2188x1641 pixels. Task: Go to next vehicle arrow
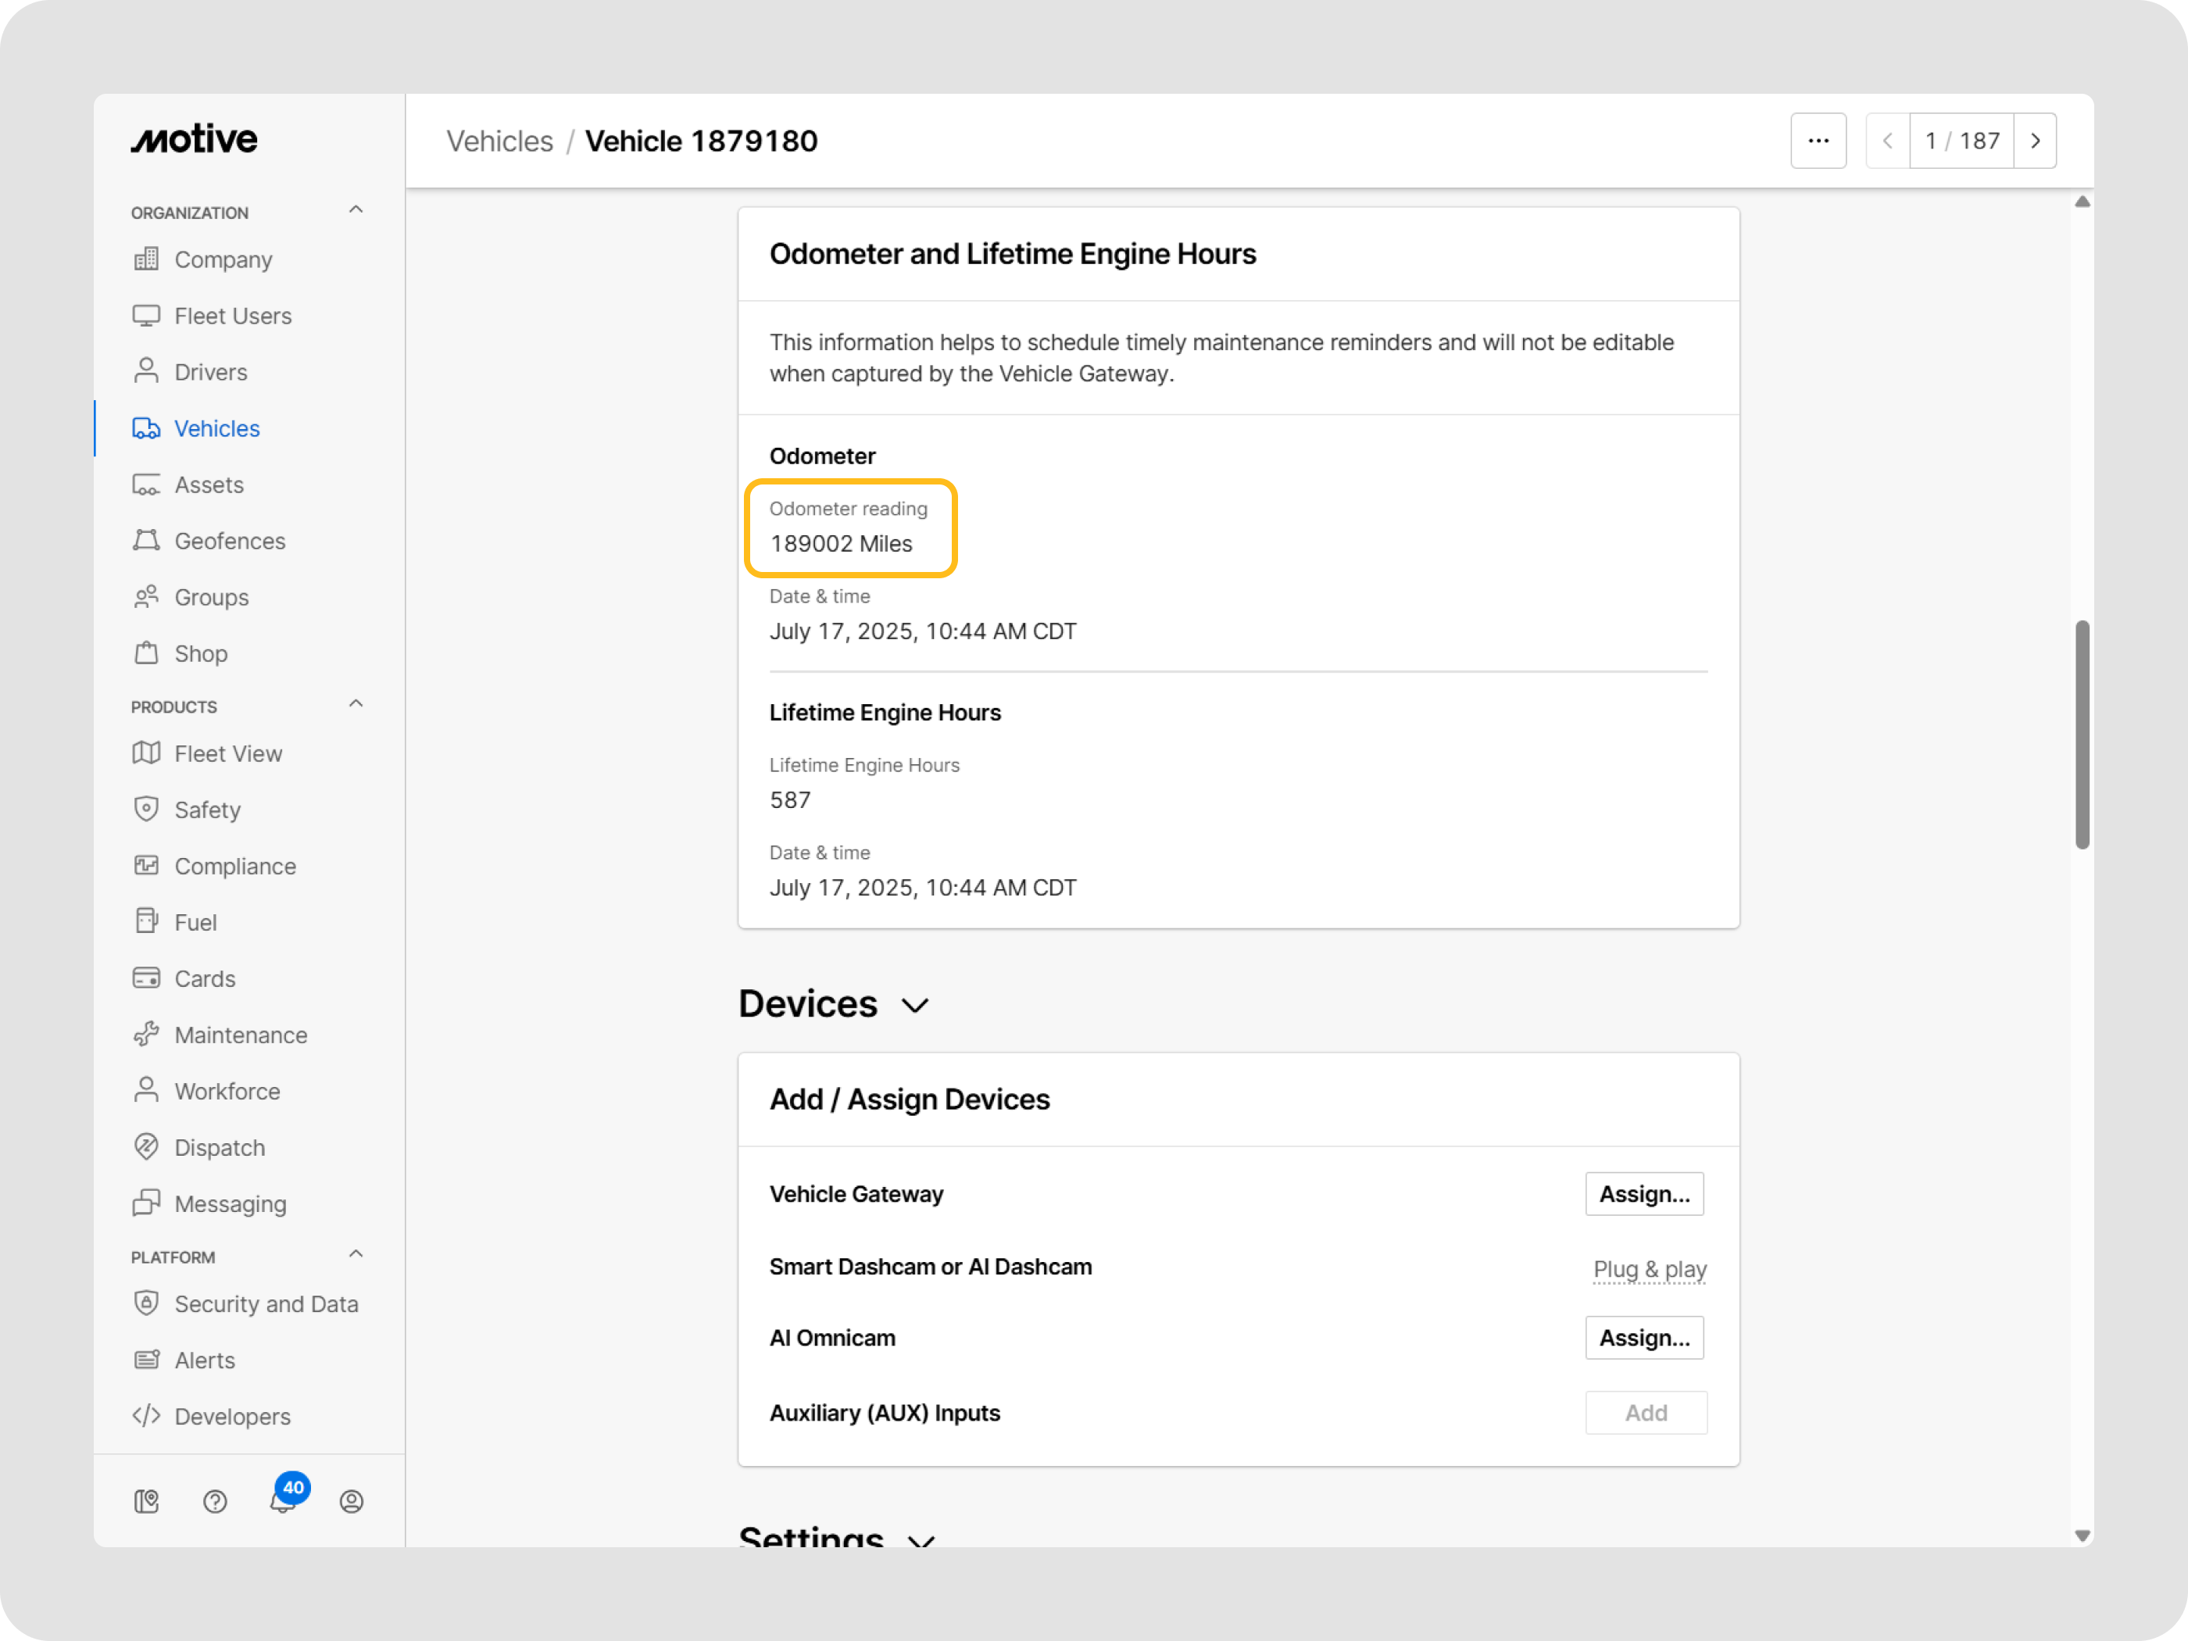pyautogui.click(x=2035, y=141)
